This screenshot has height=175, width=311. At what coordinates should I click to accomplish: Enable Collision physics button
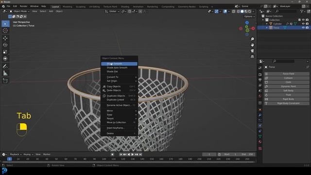286,78
